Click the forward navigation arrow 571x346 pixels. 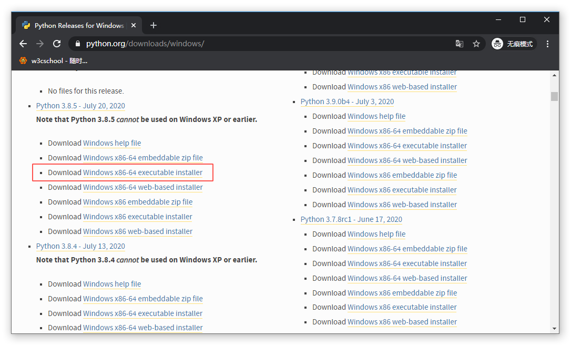pos(40,44)
